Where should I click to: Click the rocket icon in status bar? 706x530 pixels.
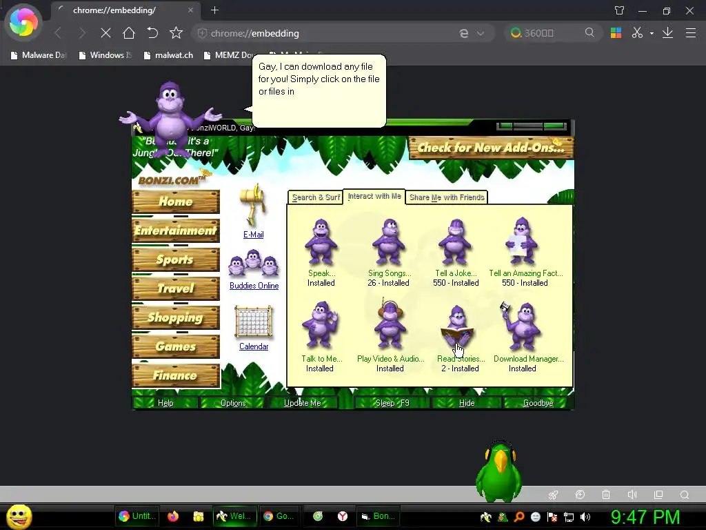pos(554,495)
